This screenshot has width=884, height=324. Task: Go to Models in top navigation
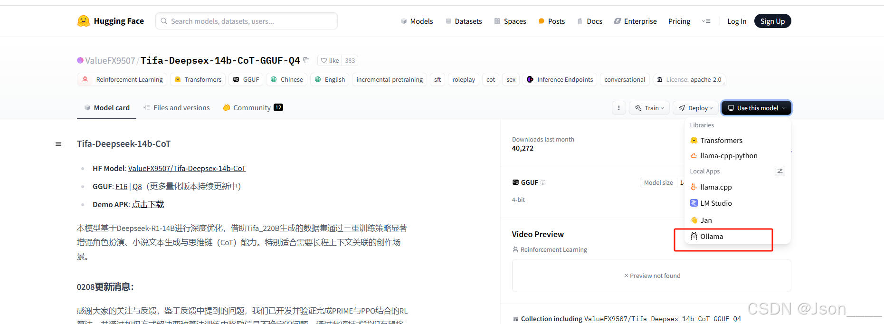coord(417,21)
